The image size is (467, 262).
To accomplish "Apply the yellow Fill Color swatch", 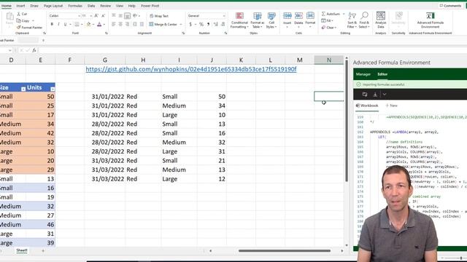I will (88, 24).
